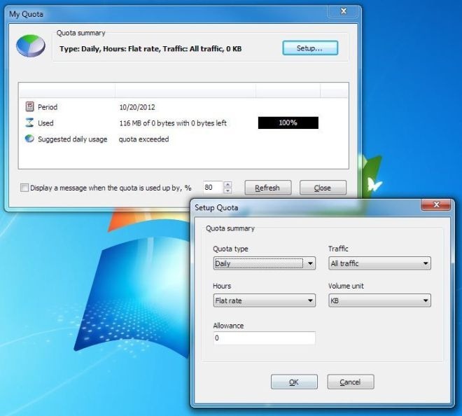This screenshot has height=416, width=462.
Task: Click the Allowance input field
Action: (265, 338)
